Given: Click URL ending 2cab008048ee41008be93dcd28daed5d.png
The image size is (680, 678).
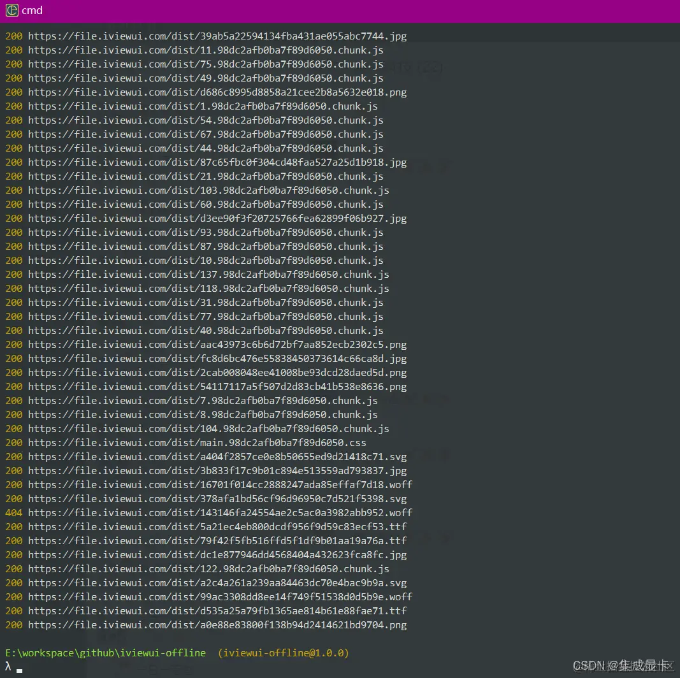Looking at the screenshot, I should click(217, 372).
